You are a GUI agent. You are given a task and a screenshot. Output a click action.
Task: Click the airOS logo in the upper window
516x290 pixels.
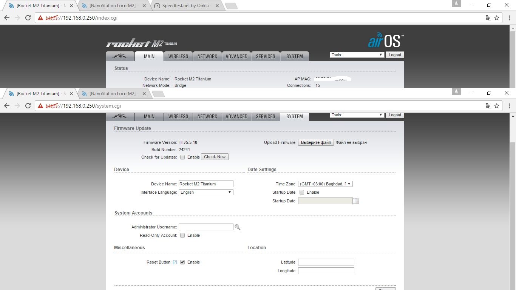386,41
